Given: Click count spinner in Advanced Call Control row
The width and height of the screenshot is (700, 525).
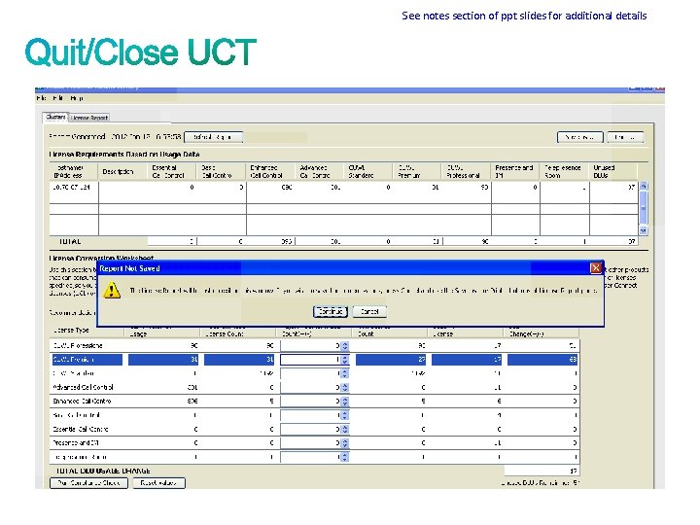Looking at the screenshot, I should point(344,388).
